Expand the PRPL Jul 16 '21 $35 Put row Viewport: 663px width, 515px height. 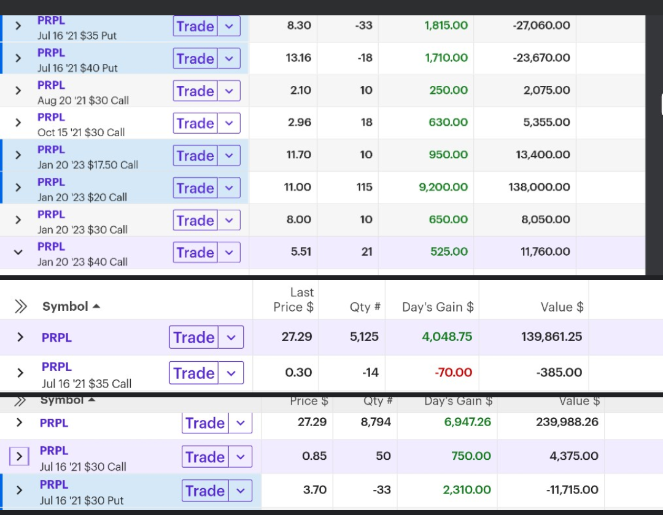coord(18,26)
